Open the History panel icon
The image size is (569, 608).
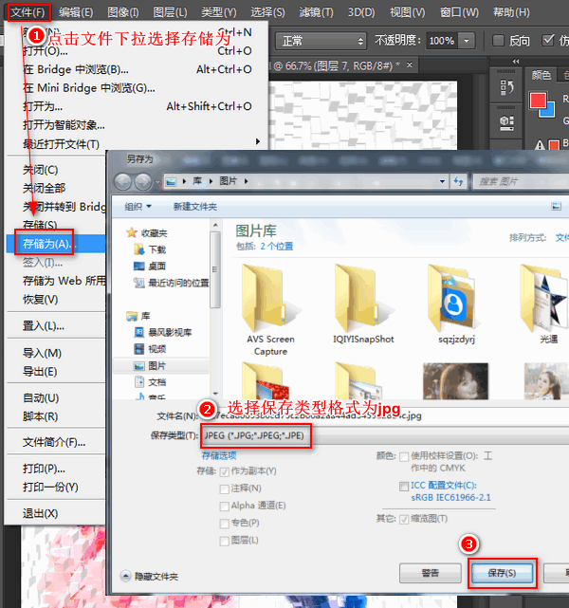[x=506, y=87]
